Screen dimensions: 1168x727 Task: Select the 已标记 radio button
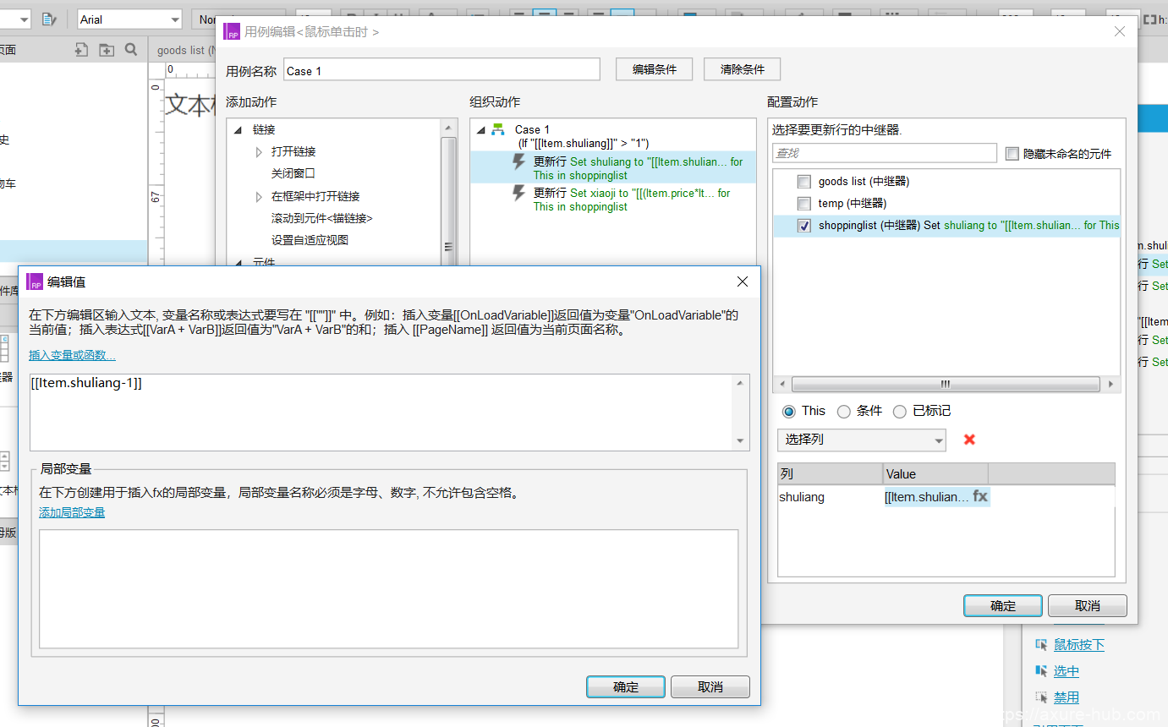[899, 412]
